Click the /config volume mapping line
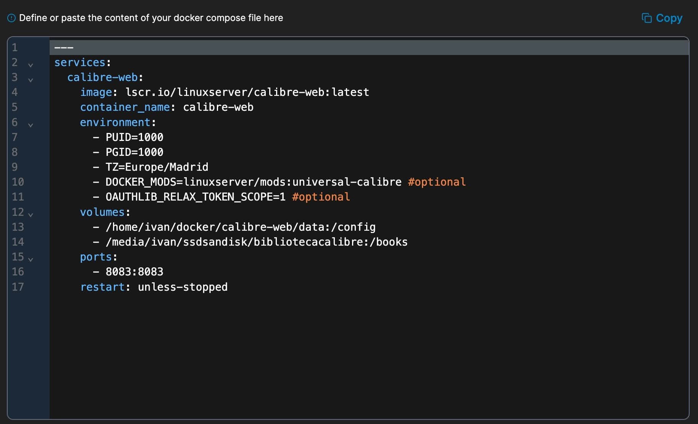The width and height of the screenshot is (698, 424). click(241, 227)
